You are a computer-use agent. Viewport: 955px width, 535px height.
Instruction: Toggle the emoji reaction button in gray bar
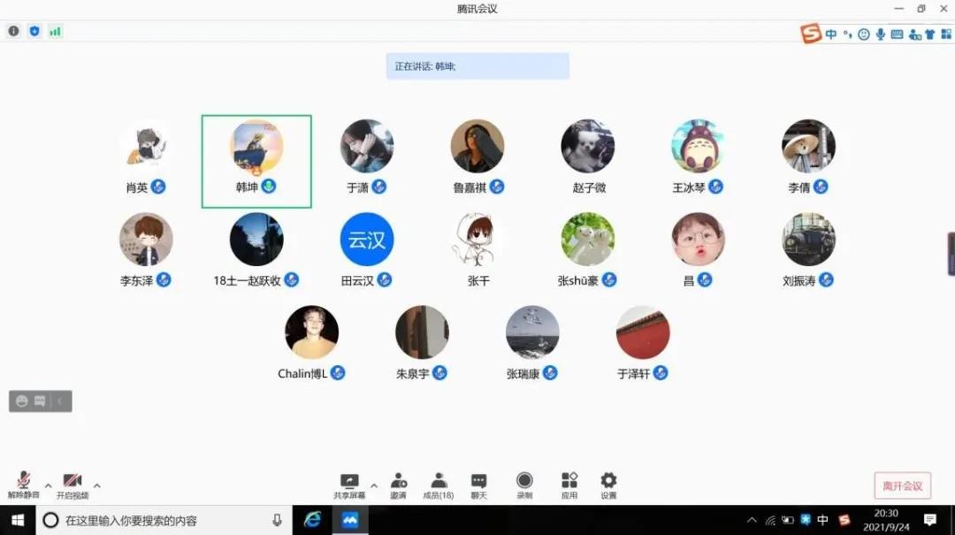click(x=22, y=401)
